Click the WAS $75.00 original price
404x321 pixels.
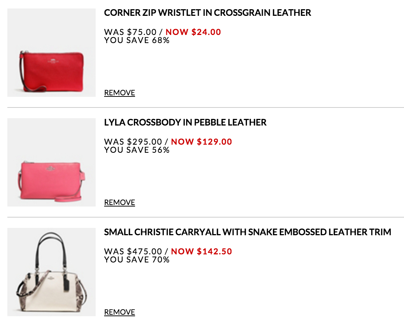[133, 32]
